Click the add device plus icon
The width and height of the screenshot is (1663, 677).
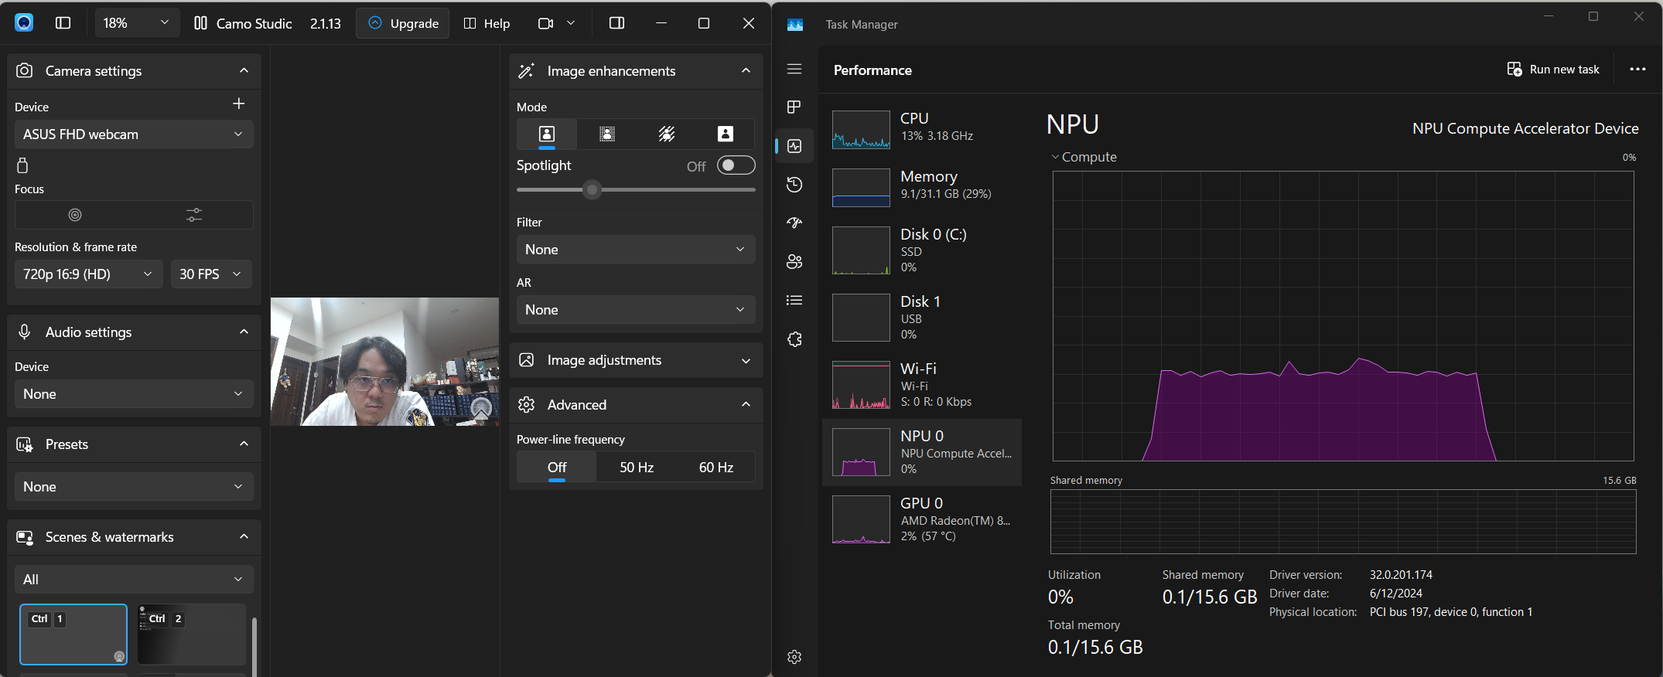pos(238,104)
